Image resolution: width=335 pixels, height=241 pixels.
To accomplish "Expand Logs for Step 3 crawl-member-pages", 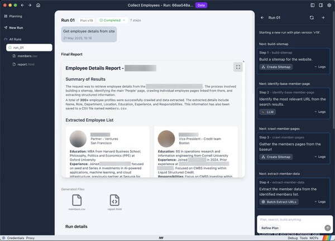I will [319, 157].
